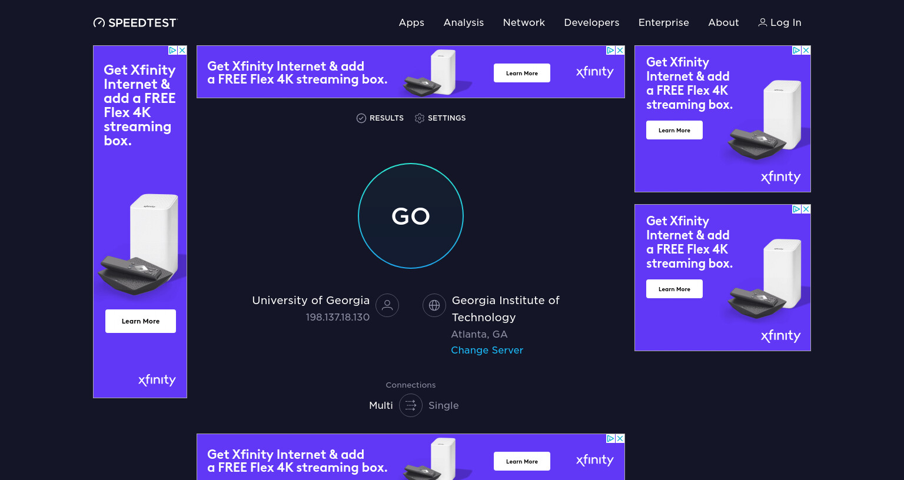Open SETTINGS page

440,118
